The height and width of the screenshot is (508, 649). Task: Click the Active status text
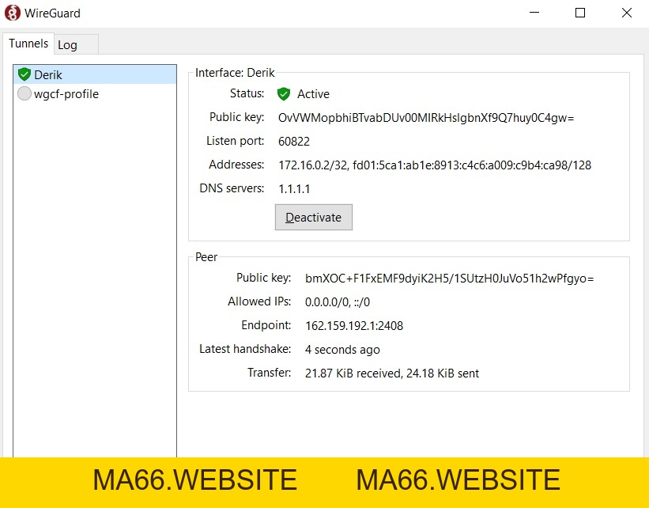[x=313, y=94]
